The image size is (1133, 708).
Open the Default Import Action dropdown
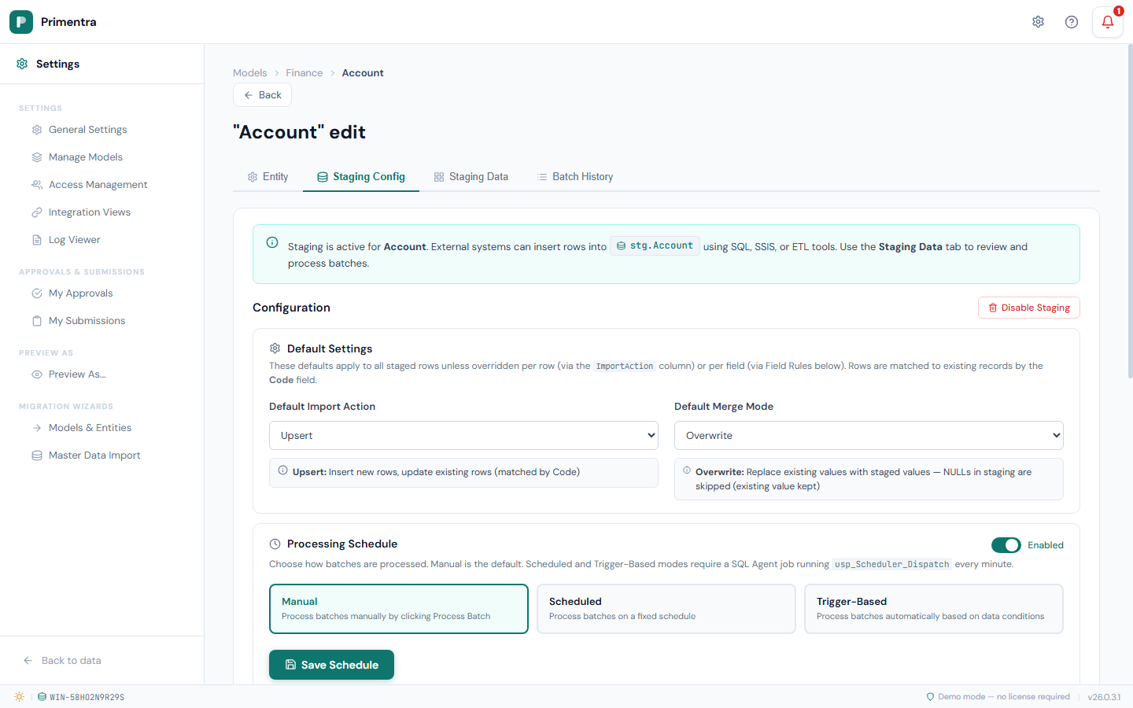tap(463, 436)
